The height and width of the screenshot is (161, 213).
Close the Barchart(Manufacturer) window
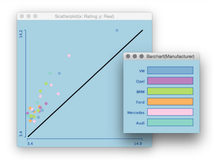point(128,56)
